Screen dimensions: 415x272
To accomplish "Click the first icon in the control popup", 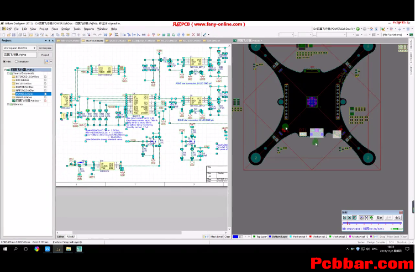I will pyautogui.click(x=345, y=218).
